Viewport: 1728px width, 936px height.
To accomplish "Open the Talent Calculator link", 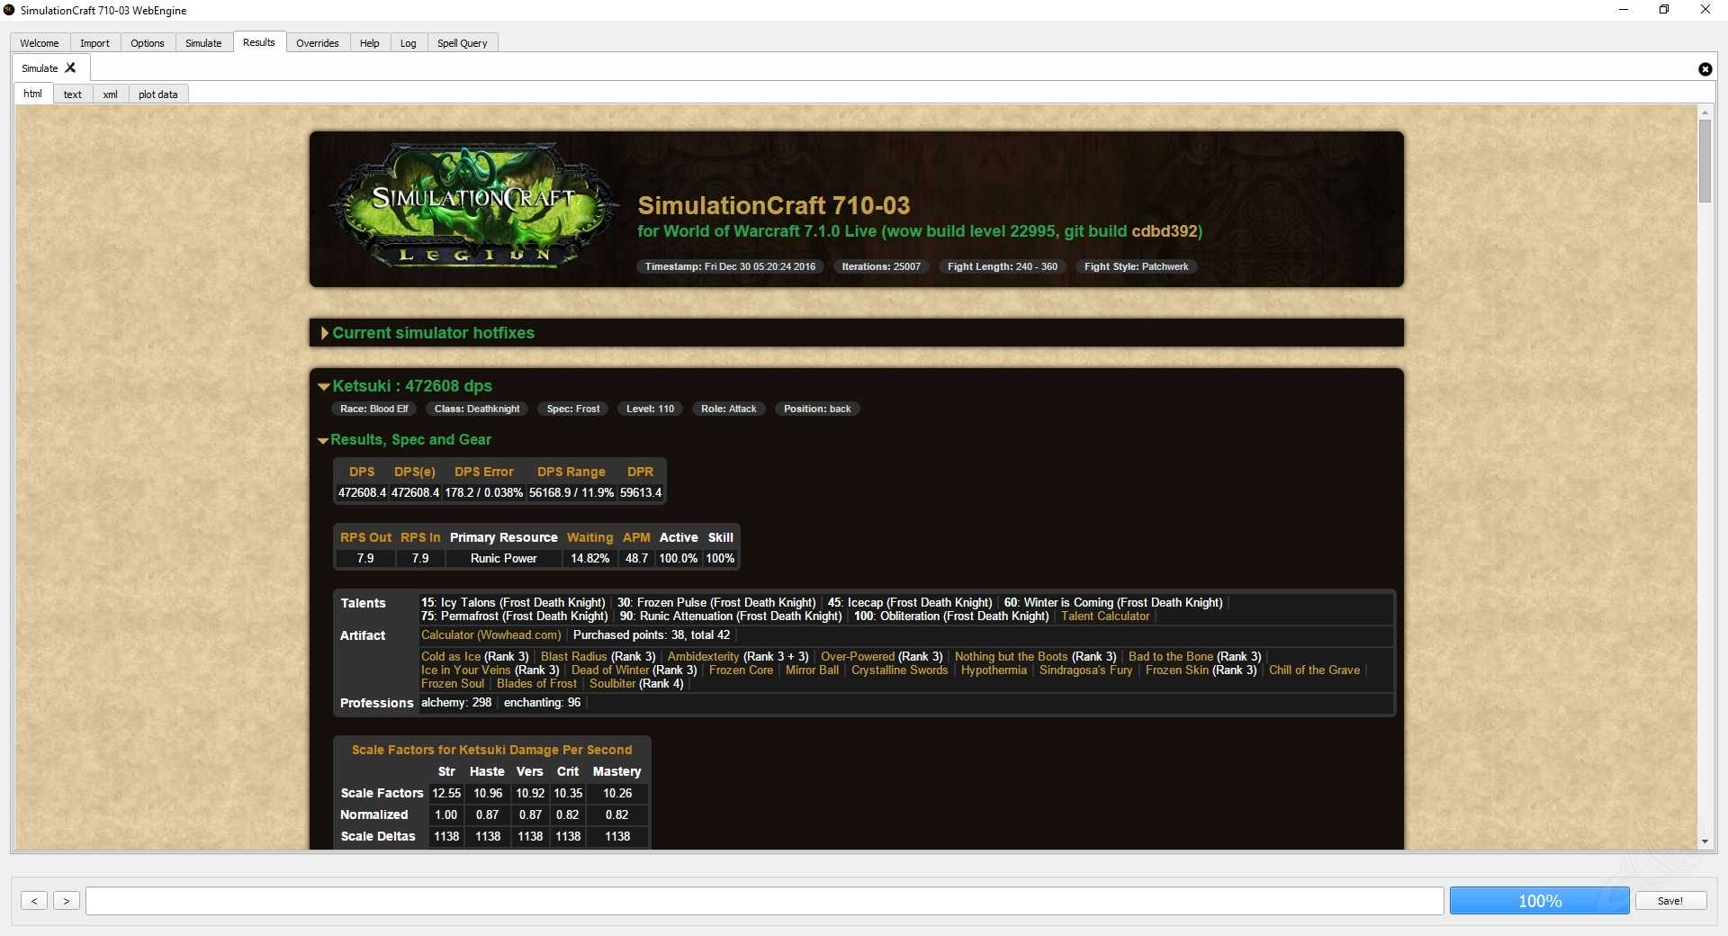I will (x=1105, y=616).
